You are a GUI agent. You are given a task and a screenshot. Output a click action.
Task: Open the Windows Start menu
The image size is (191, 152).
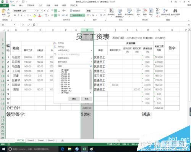(3, 149)
